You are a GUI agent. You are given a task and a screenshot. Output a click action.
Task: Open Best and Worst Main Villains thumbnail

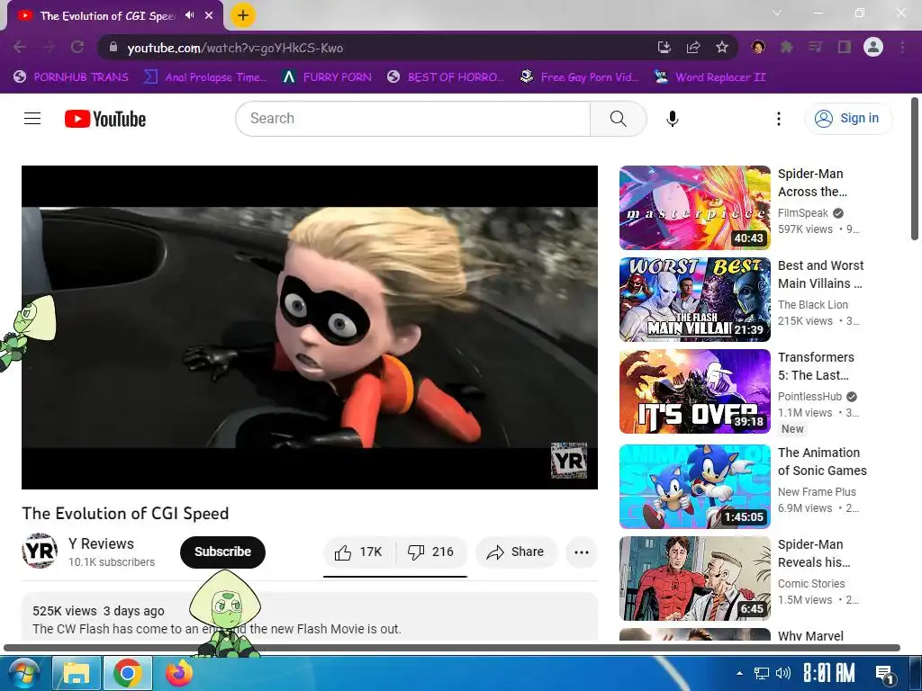point(695,300)
